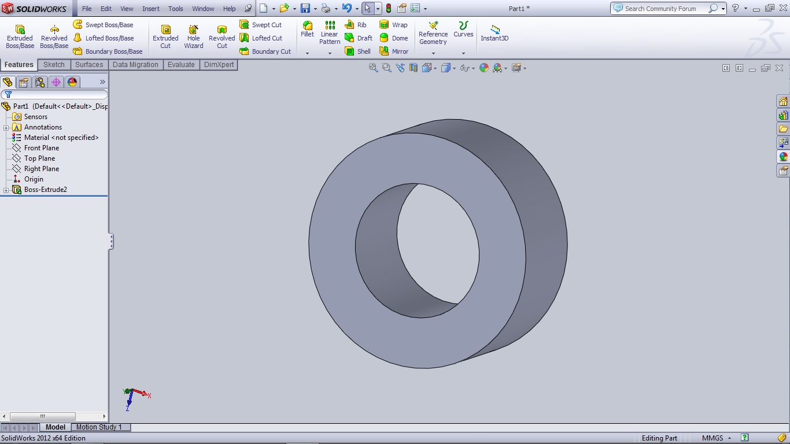Screen dimensions: 790x444
Task: Switch to DisplayManager tab icon
Action: coord(72,82)
